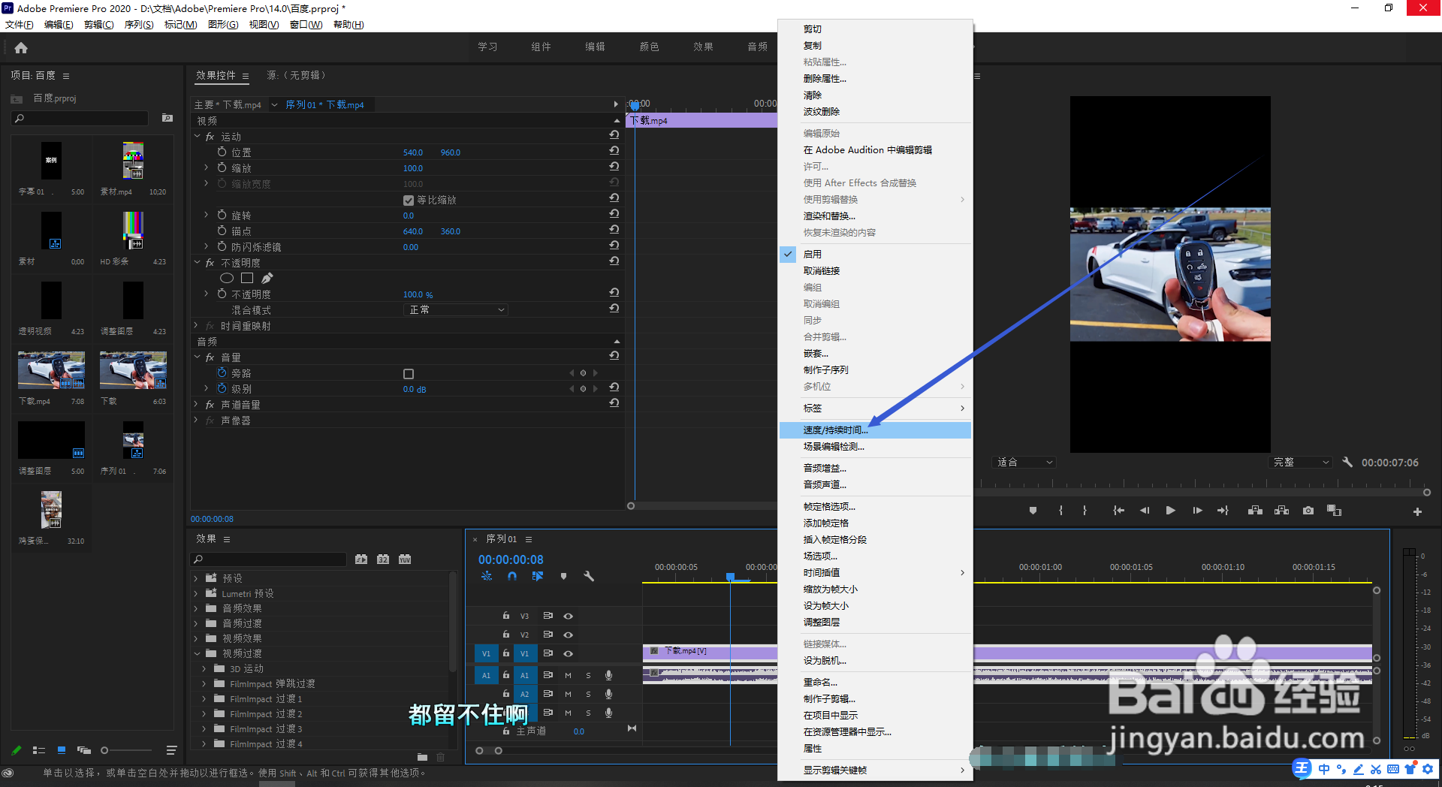Click the Lift button in program monitor
The width and height of the screenshot is (1442, 787).
[1255, 511]
